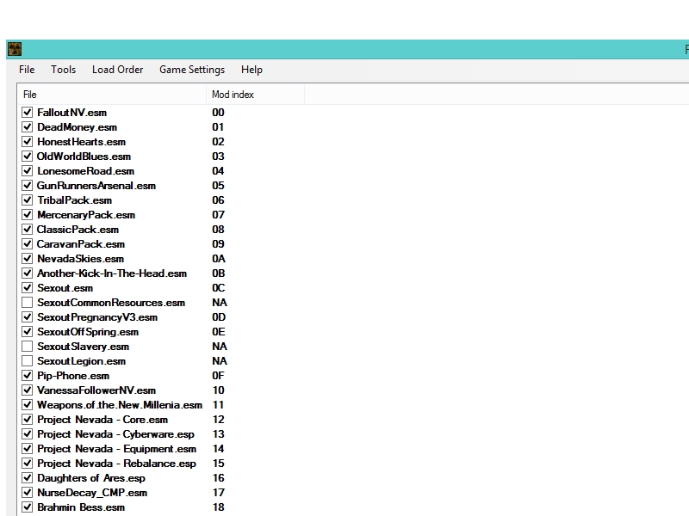Viewport: 689px width, 516px height.
Task: Disable the Pip-Phone.esm checkbox
Action: 28,376
